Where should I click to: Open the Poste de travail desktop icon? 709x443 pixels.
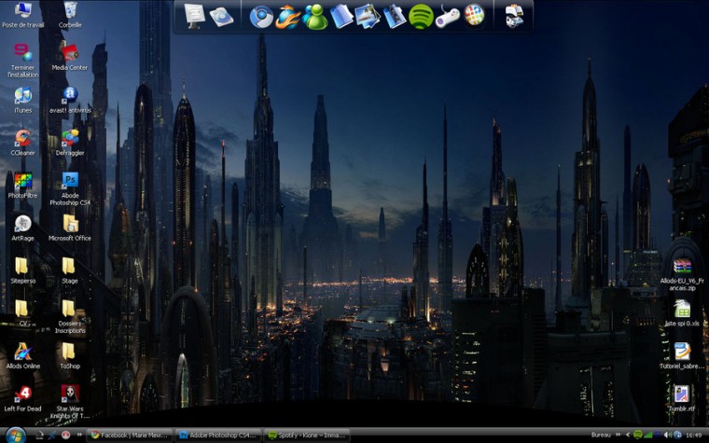pyautogui.click(x=22, y=15)
